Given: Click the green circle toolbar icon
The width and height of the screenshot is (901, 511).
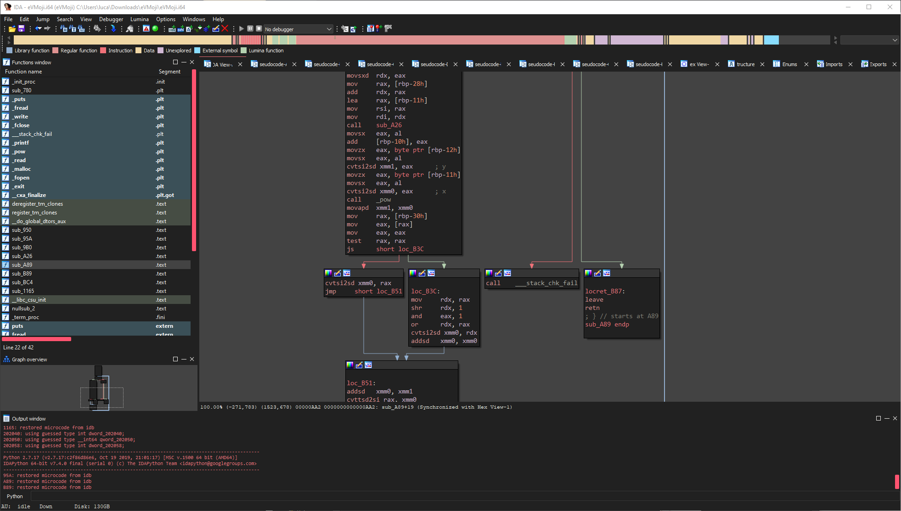Looking at the screenshot, I should (155, 28).
